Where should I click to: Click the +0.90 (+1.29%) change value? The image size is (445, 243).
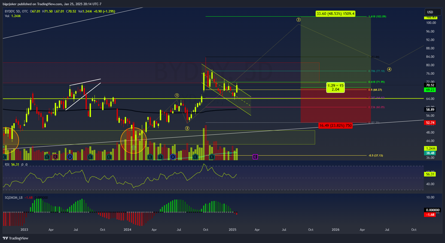(x=104, y=11)
